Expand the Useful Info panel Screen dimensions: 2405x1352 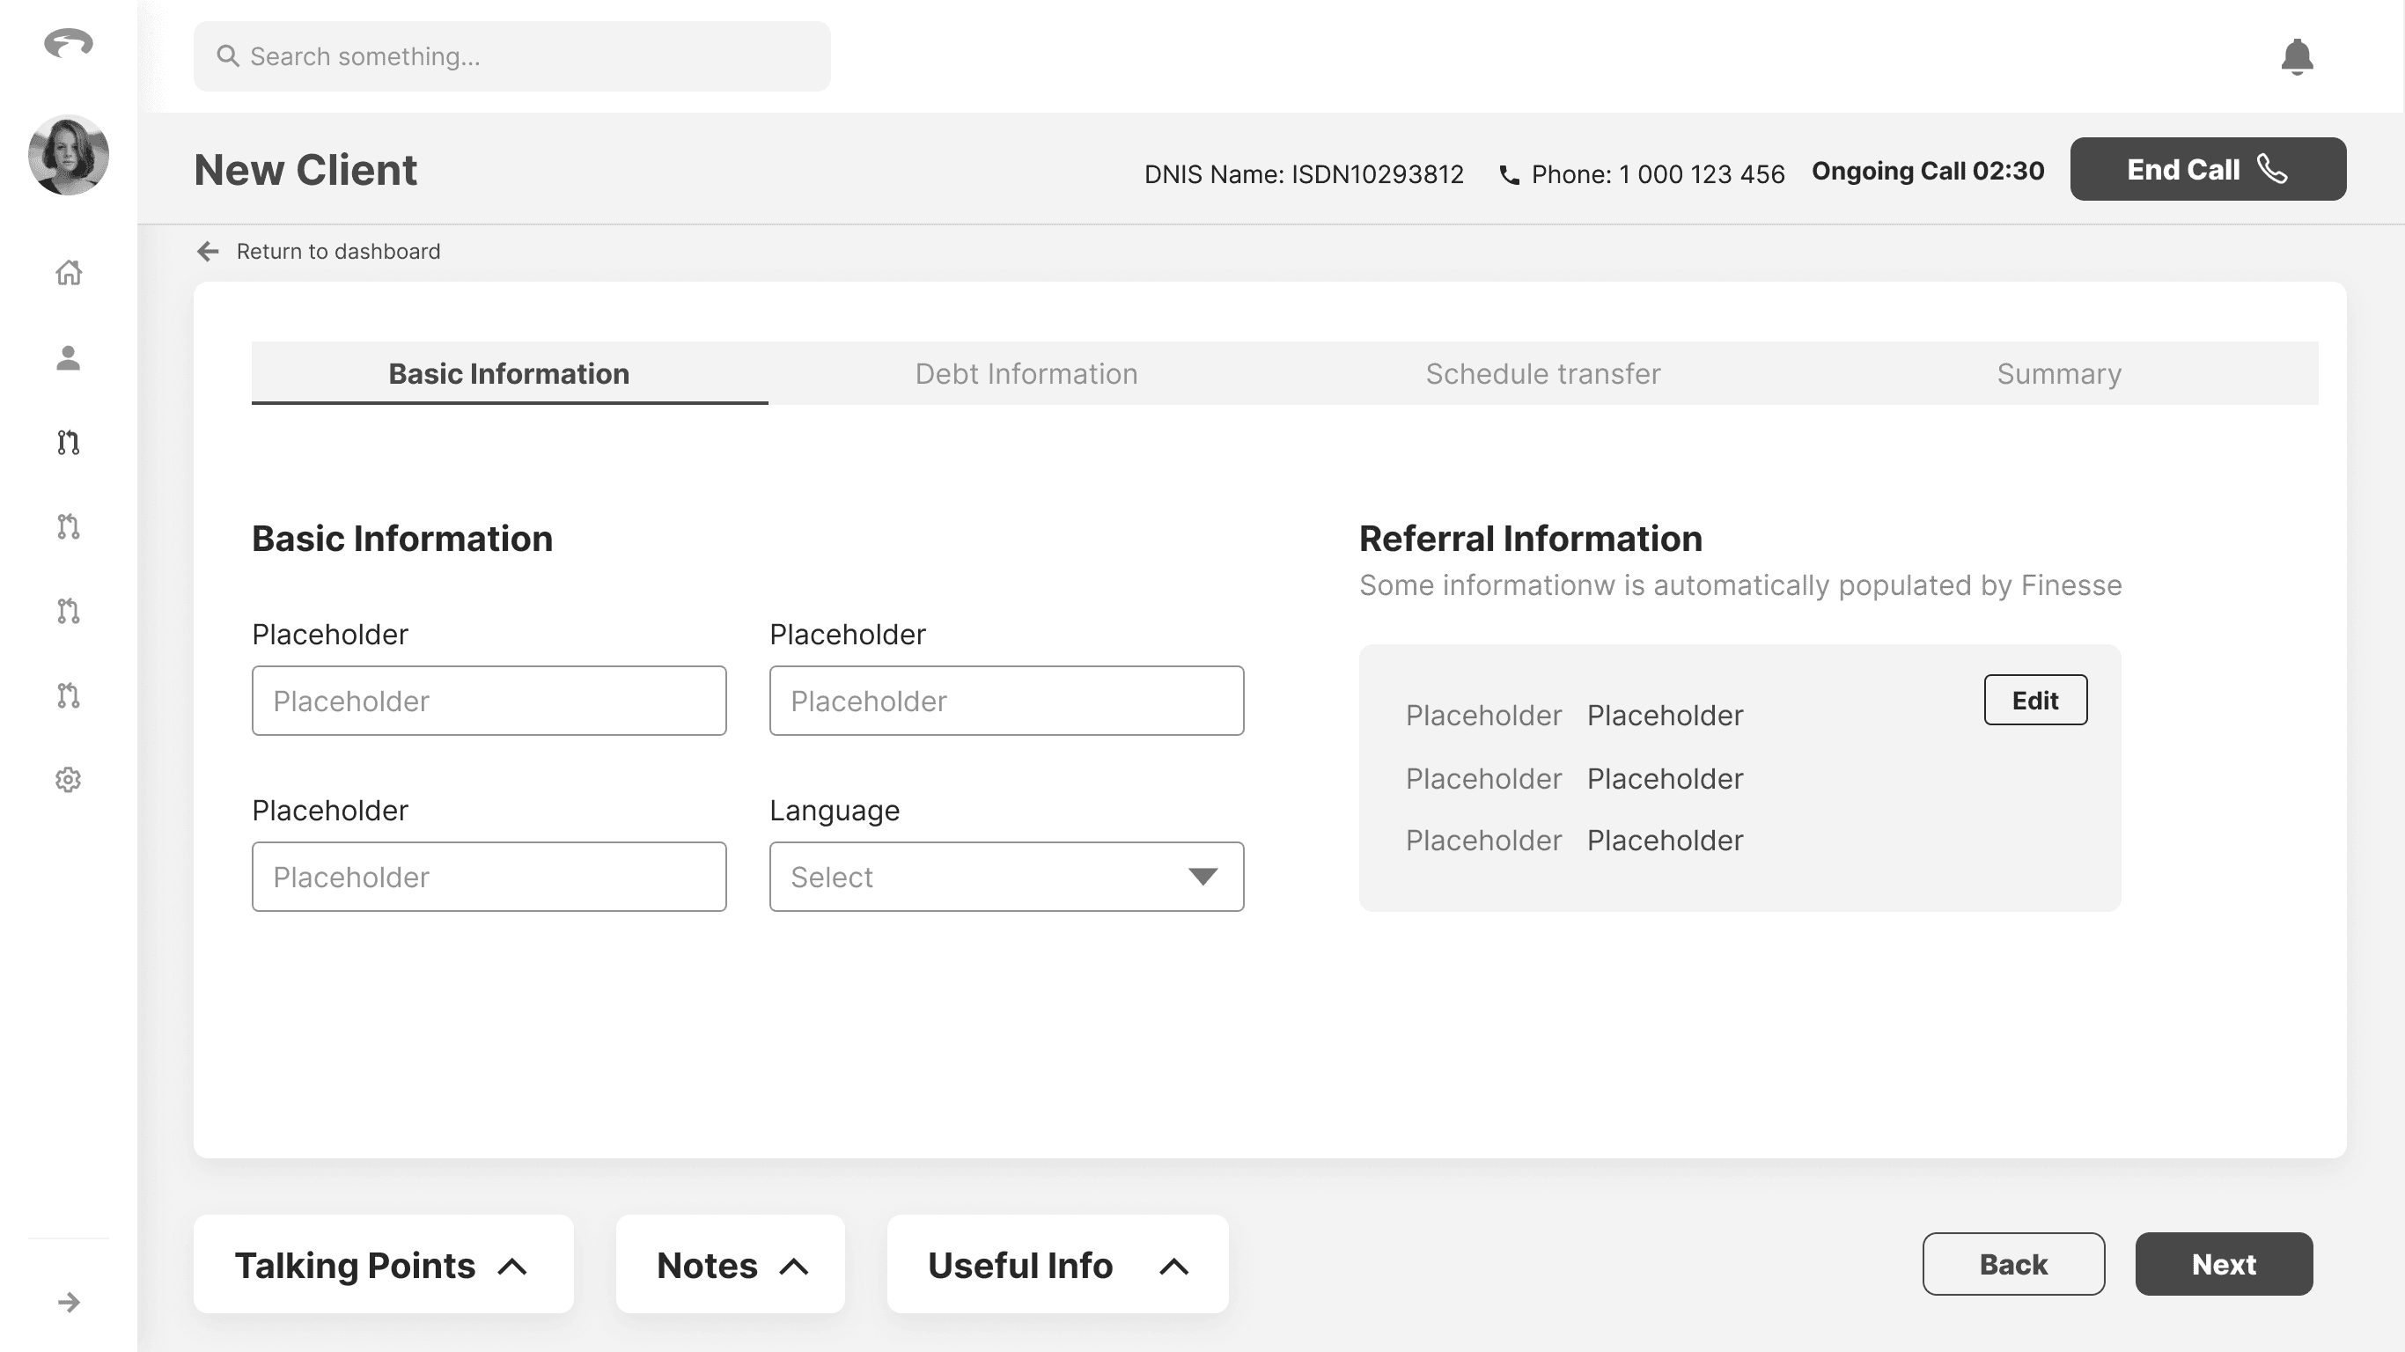pyautogui.click(x=1057, y=1264)
